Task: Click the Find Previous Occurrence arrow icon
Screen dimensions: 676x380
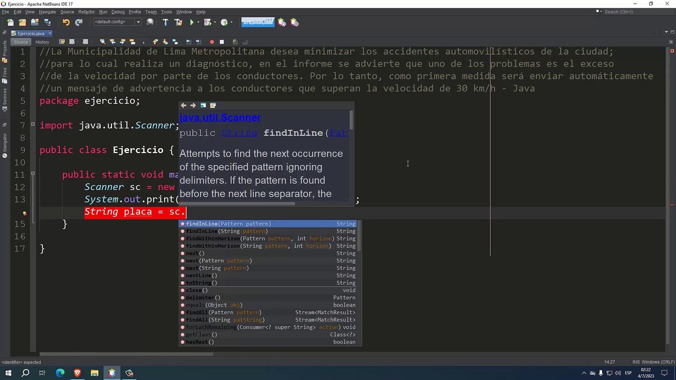Action: 112,42
